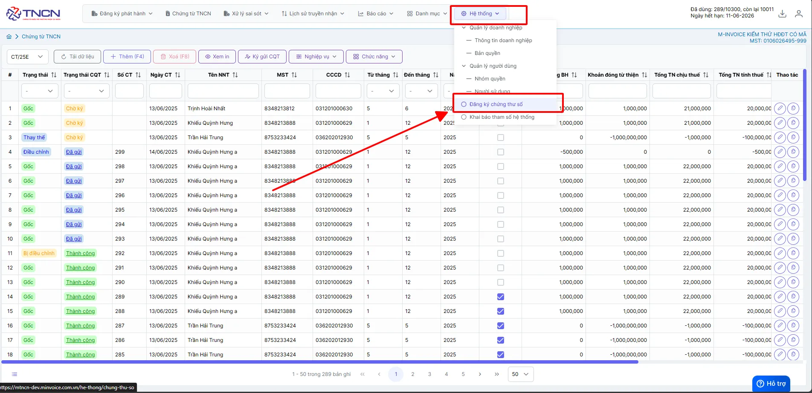The image size is (812, 393).
Task: Sort by Số CT column
Action: (138, 75)
